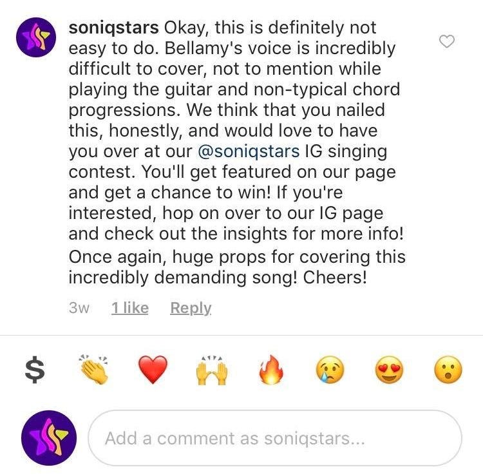Viewport: 483px width, 476px height.
Task: Tap the 3w timestamp under the comment
Action: click(x=79, y=308)
